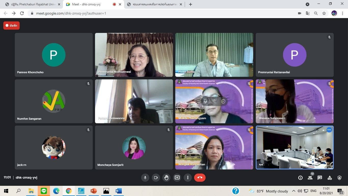Click the present screen icon
The width and height of the screenshot is (348, 196).
click(177, 178)
